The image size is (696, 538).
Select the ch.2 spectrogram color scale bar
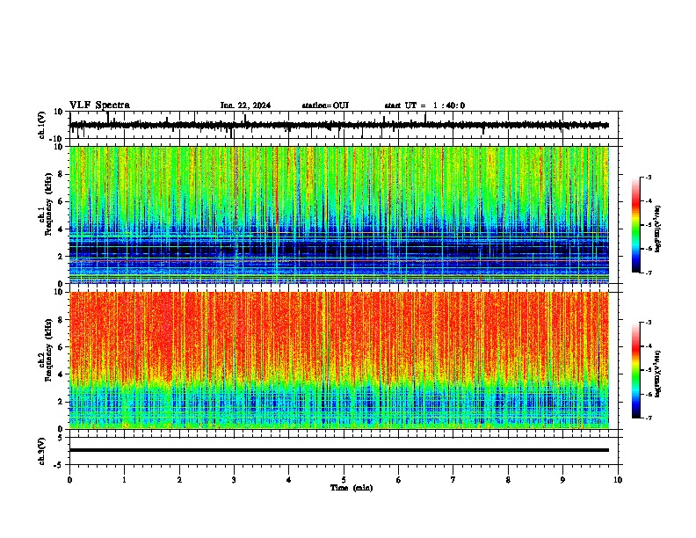tap(636, 370)
